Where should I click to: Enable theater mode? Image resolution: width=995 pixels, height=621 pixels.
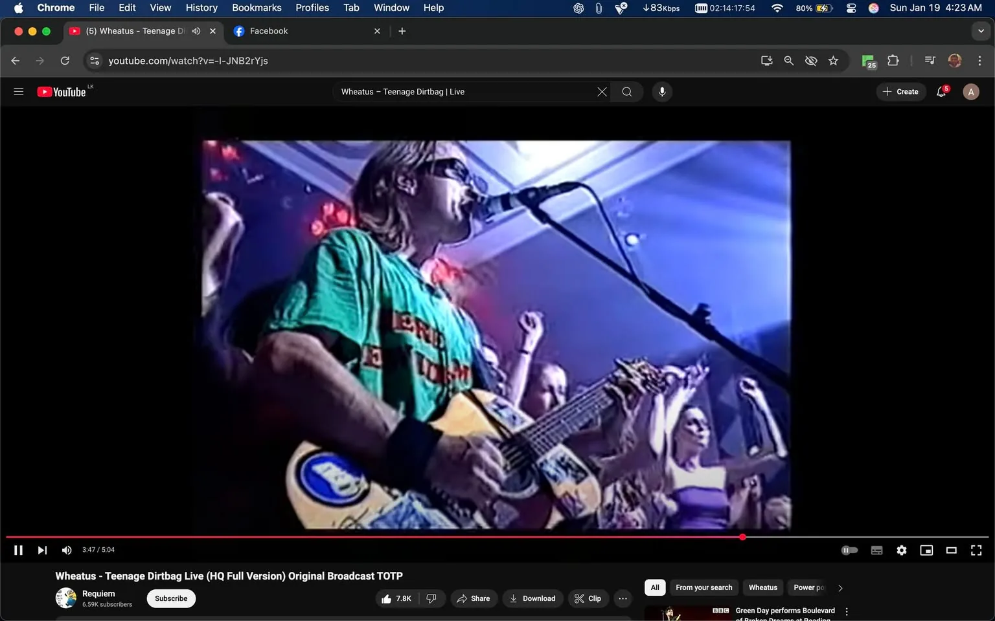tap(951, 550)
